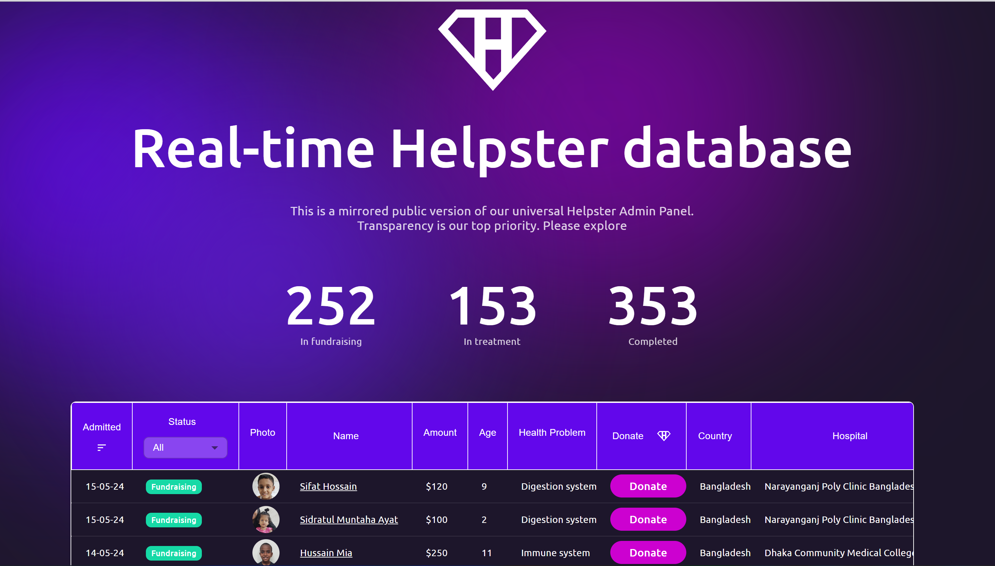Click Fundraising badge in Sidratul Muntaha Ayat row
The width and height of the screenshot is (995, 566).
(174, 520)
